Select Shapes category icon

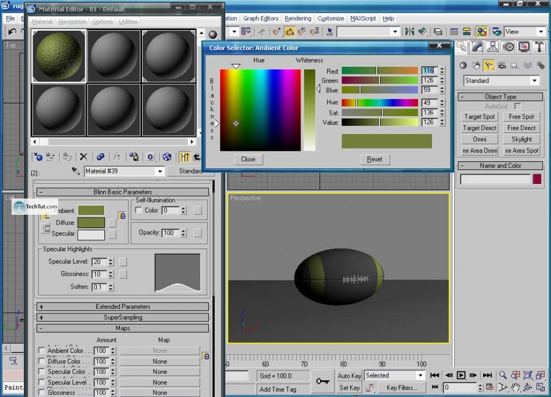point(476,66)
